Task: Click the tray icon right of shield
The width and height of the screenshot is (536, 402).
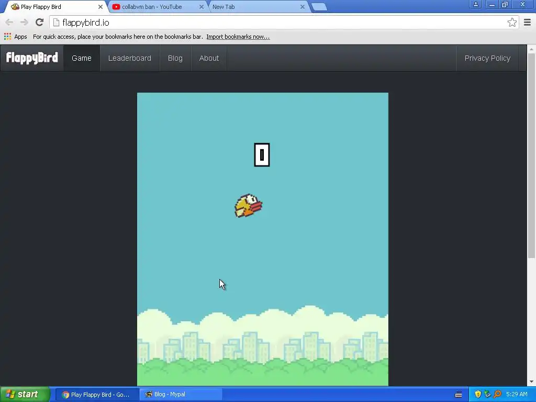Action: pyautogui.click(x=487, y=395)
